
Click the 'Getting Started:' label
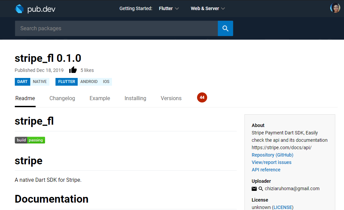[x=136, y=8]
